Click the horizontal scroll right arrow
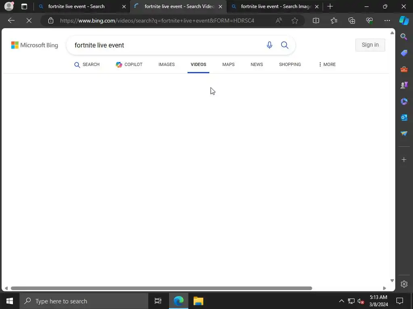The image size is (413, 309). click(x=384, y=288)
